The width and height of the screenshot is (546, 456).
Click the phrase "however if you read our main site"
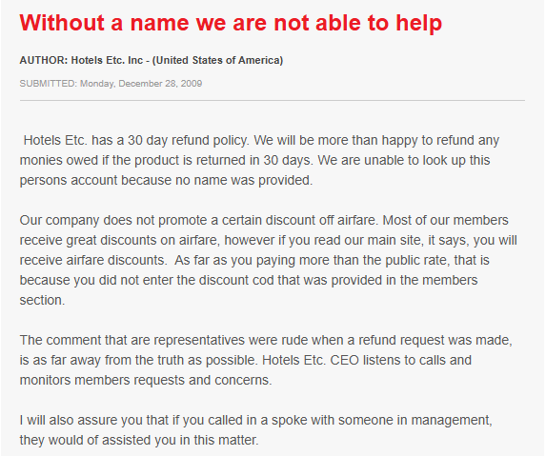pyautogui.click(x=324, y=240)
